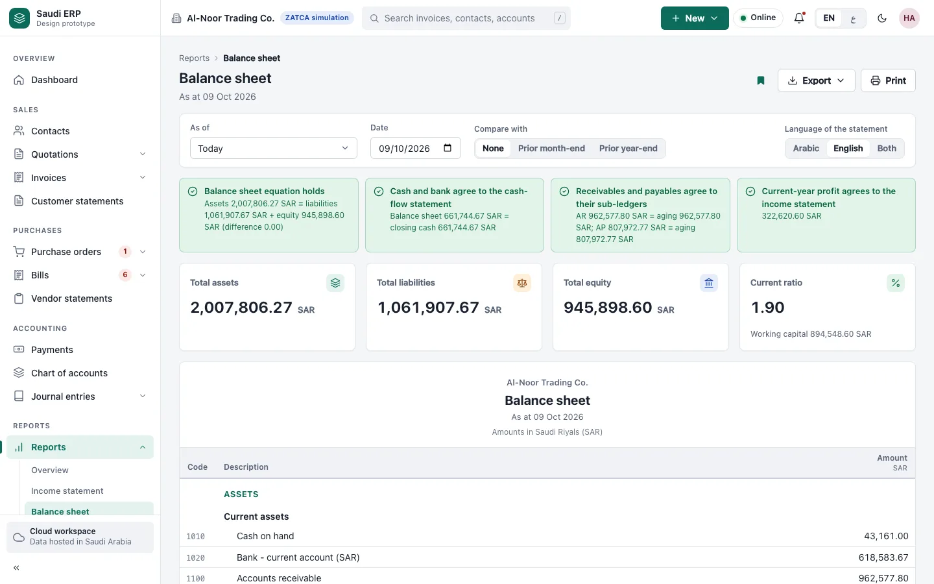The width and height of the screenshot is (934, 584).
Task: Click the Total assets layers icon
Action: pyautogui.click(x=335, y=283)
